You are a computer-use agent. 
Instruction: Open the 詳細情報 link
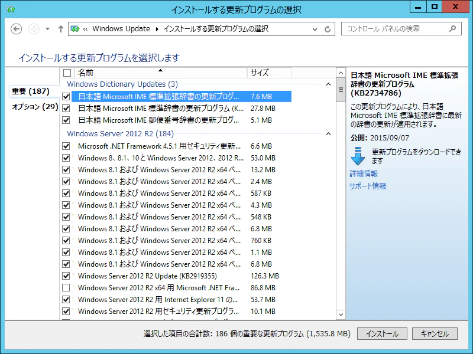364,173
